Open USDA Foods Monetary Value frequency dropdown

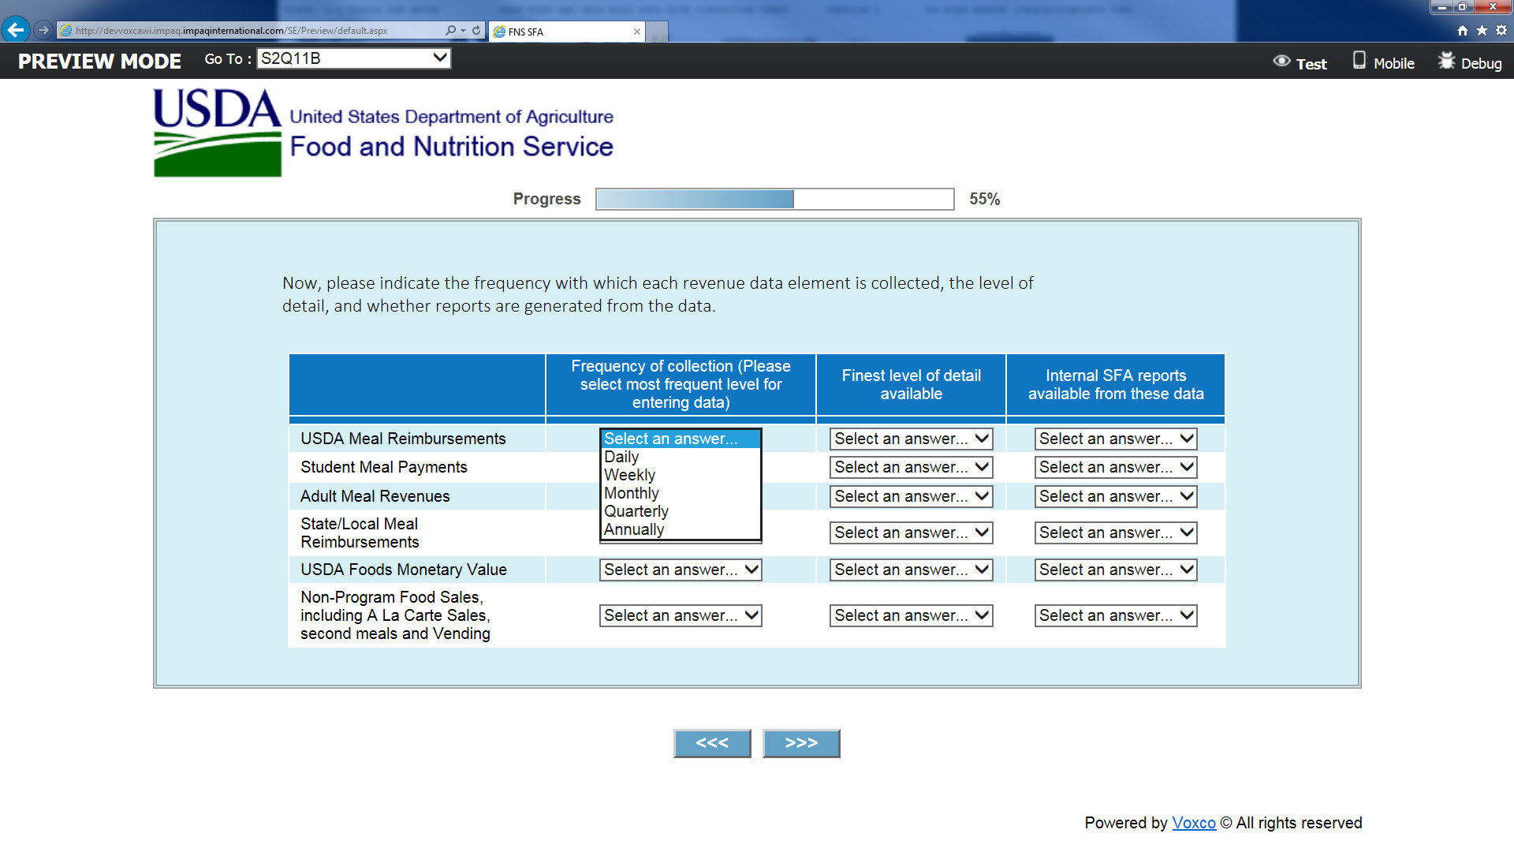[x=681, y=570]
